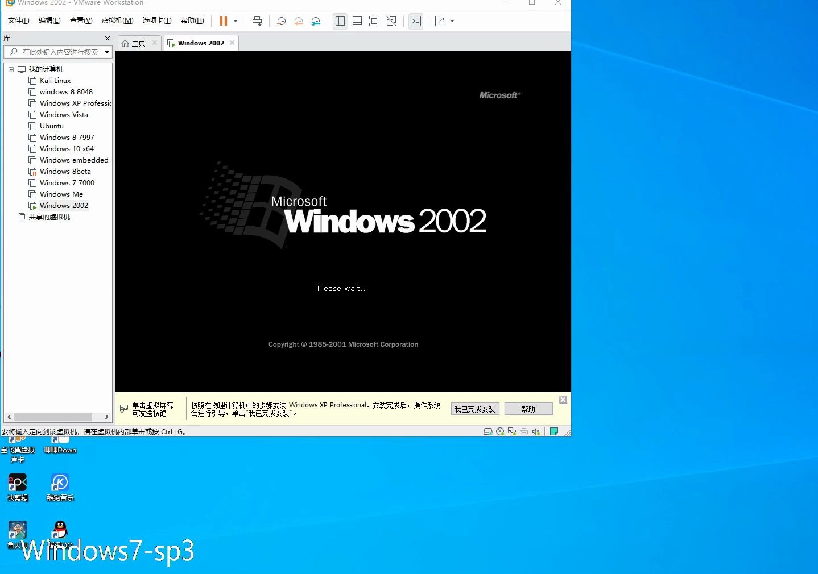Select the Windows Vista virtual machine
The width and height of the screenshot is (818, 574).
click(x=64, y=115)
